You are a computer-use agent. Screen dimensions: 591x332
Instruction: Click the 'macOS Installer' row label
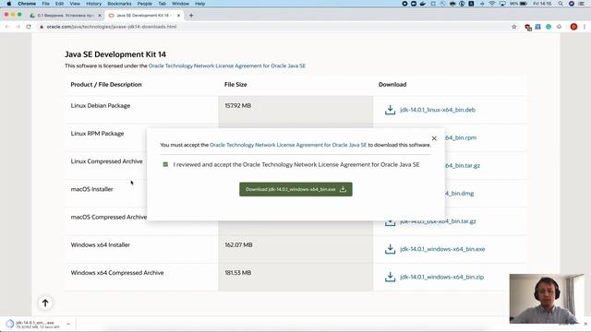click(92, 189)
